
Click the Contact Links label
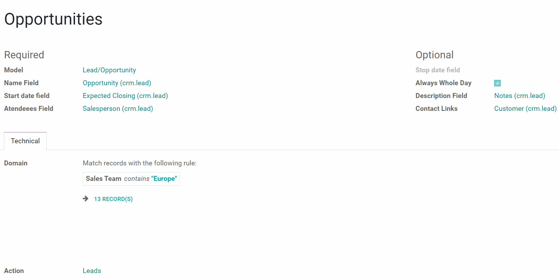(x=437, y=109)
